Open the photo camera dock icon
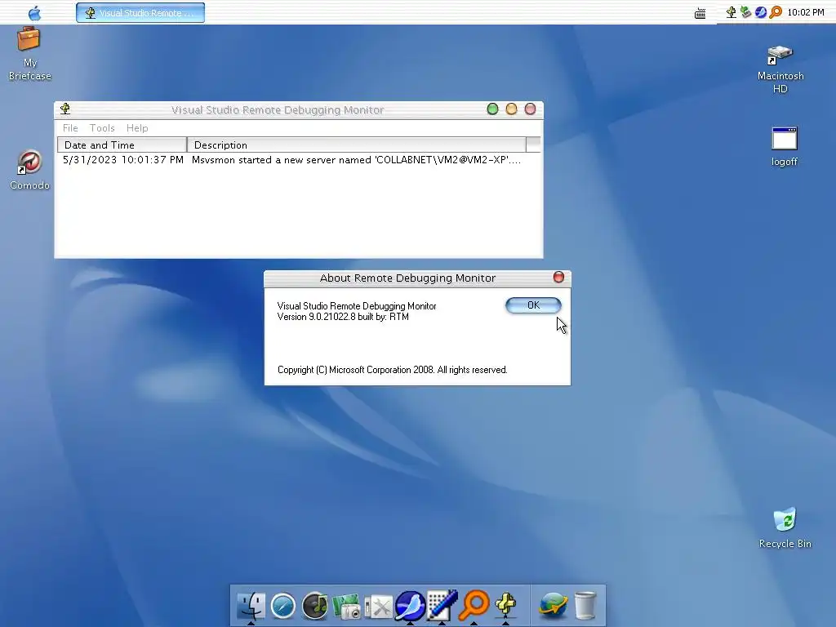Screen dimensions: 836x627 pyautogui.click(x=346, y=607)
